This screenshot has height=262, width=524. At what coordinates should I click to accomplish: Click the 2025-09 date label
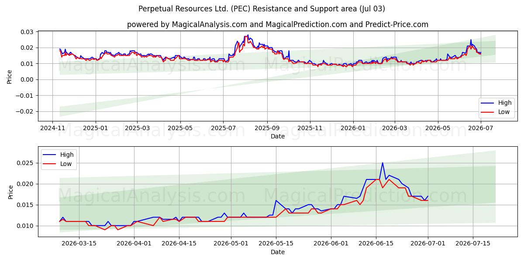point(267,128)
